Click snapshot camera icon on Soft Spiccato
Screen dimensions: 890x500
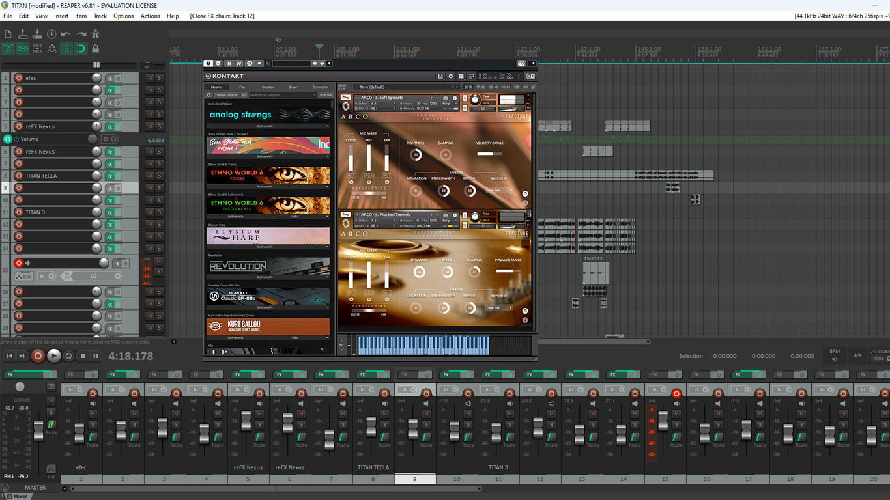(446, 98)
